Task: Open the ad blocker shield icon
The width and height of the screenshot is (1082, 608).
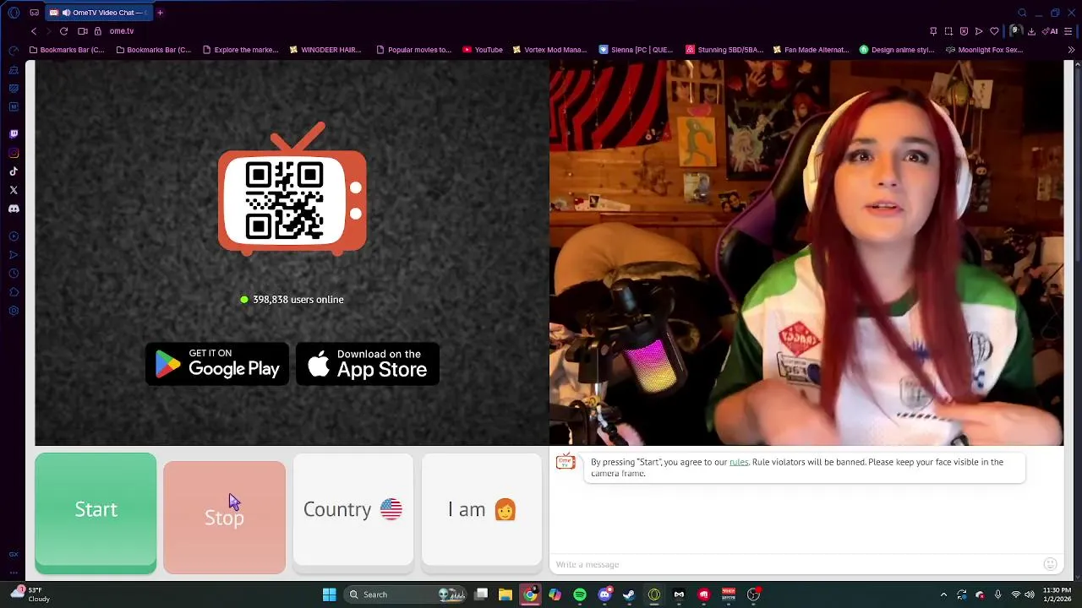Action: pos(964,31)
